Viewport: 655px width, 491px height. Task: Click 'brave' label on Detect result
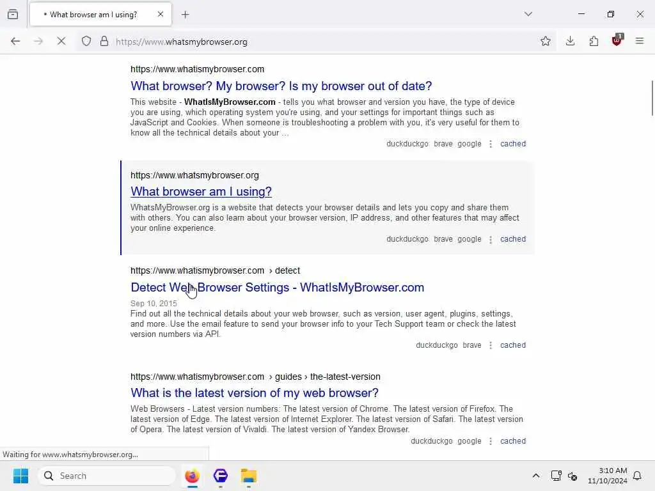click(x=472, y=345)
